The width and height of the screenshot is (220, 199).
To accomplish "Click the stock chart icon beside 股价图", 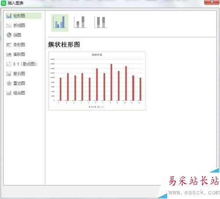I will [9, 74].
